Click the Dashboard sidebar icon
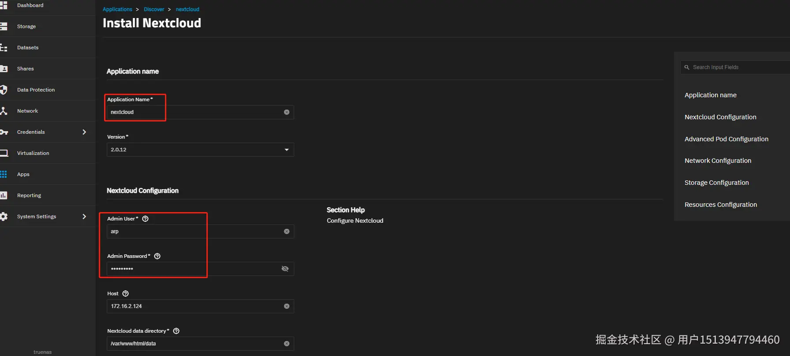Screen dimensions: 790x356 (4, 5)
